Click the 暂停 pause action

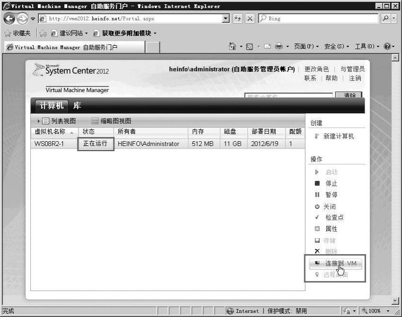(326, 195)
